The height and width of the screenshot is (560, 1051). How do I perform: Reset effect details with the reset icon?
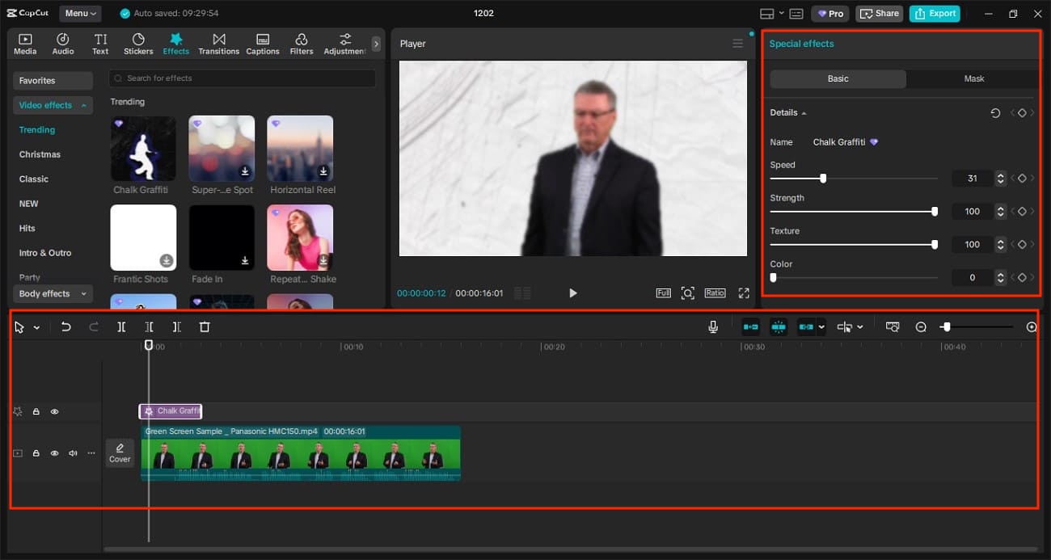pyautogui.click(x=995, y=113)
